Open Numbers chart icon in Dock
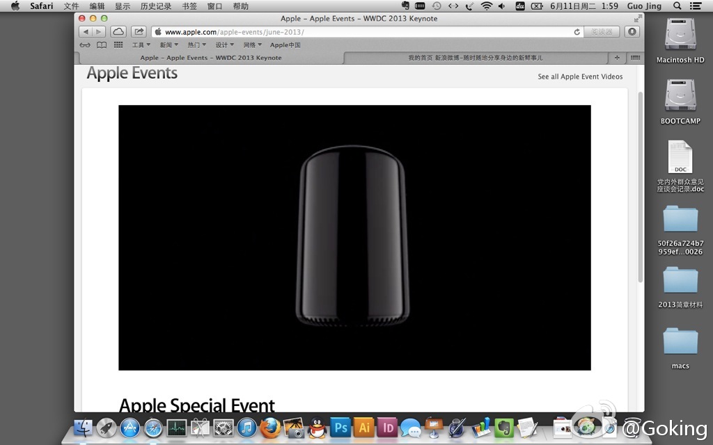 [480, 428]
